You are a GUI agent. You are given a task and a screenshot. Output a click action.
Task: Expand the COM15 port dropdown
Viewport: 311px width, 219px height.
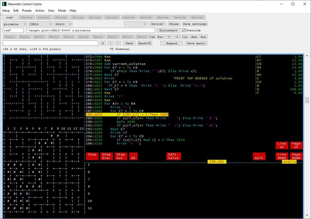pos(40,24)
